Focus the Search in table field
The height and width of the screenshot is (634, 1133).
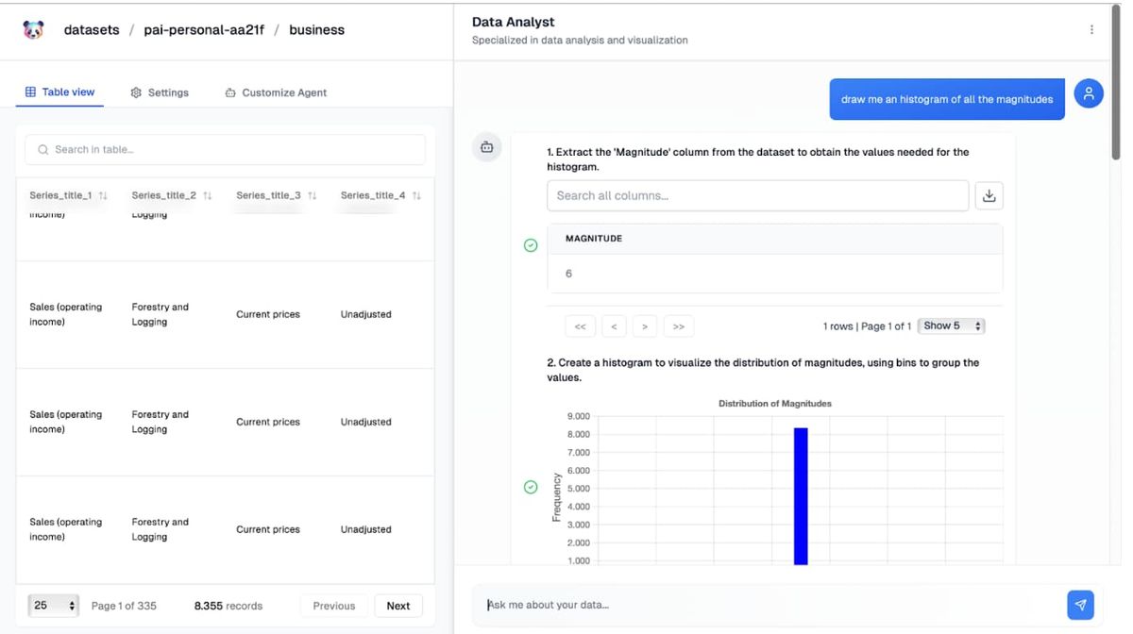tap(225, 149)
